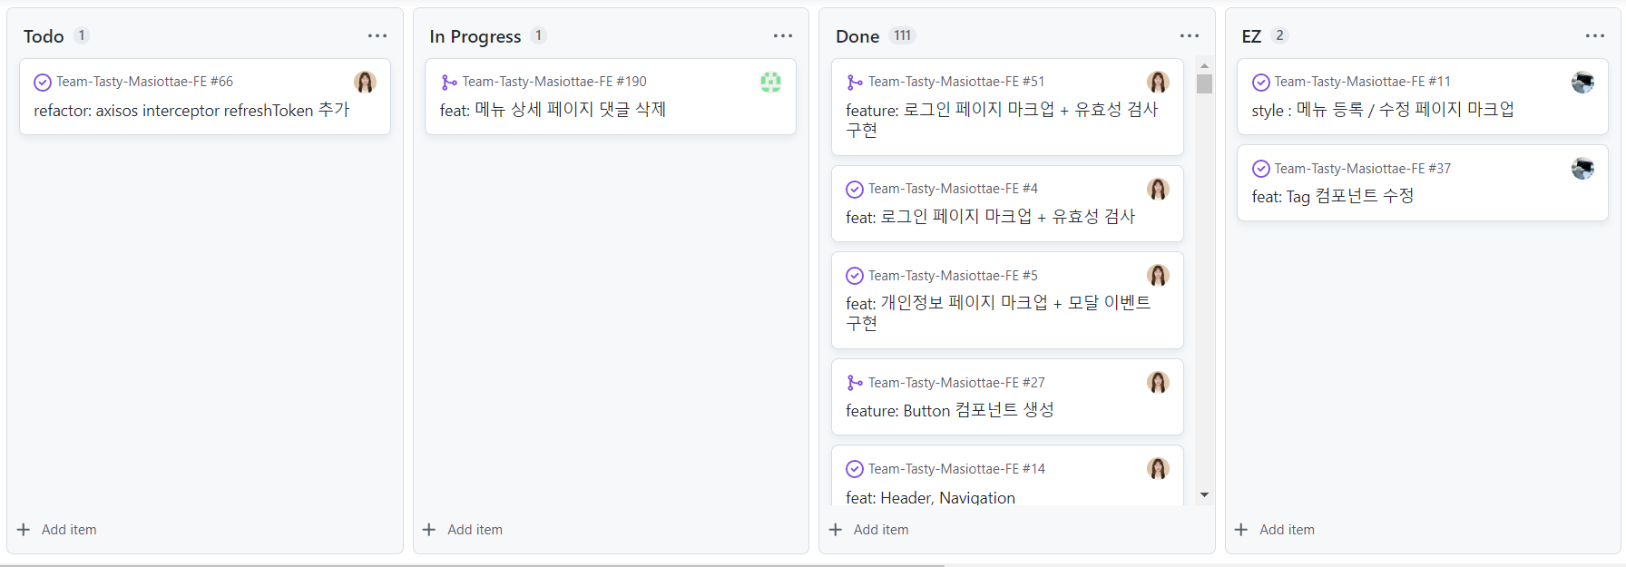Image resolution: width=1626 pixels, height=567 pixels.
Task: Add item to In Progress column
Action: tap(463, 530)
